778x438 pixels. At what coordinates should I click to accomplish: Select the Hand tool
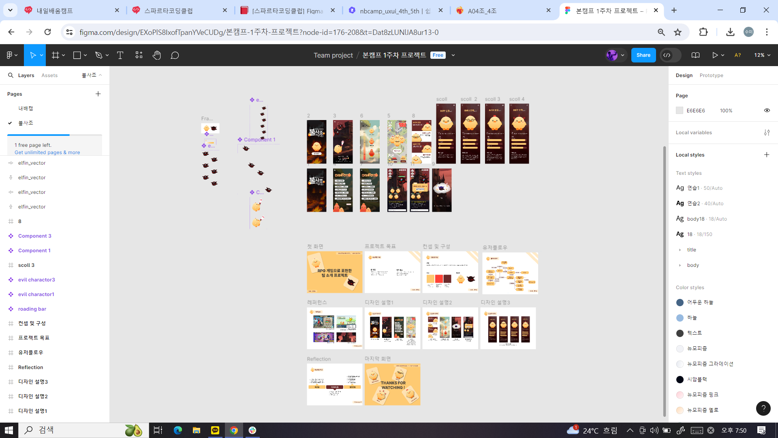click(157, 55)
